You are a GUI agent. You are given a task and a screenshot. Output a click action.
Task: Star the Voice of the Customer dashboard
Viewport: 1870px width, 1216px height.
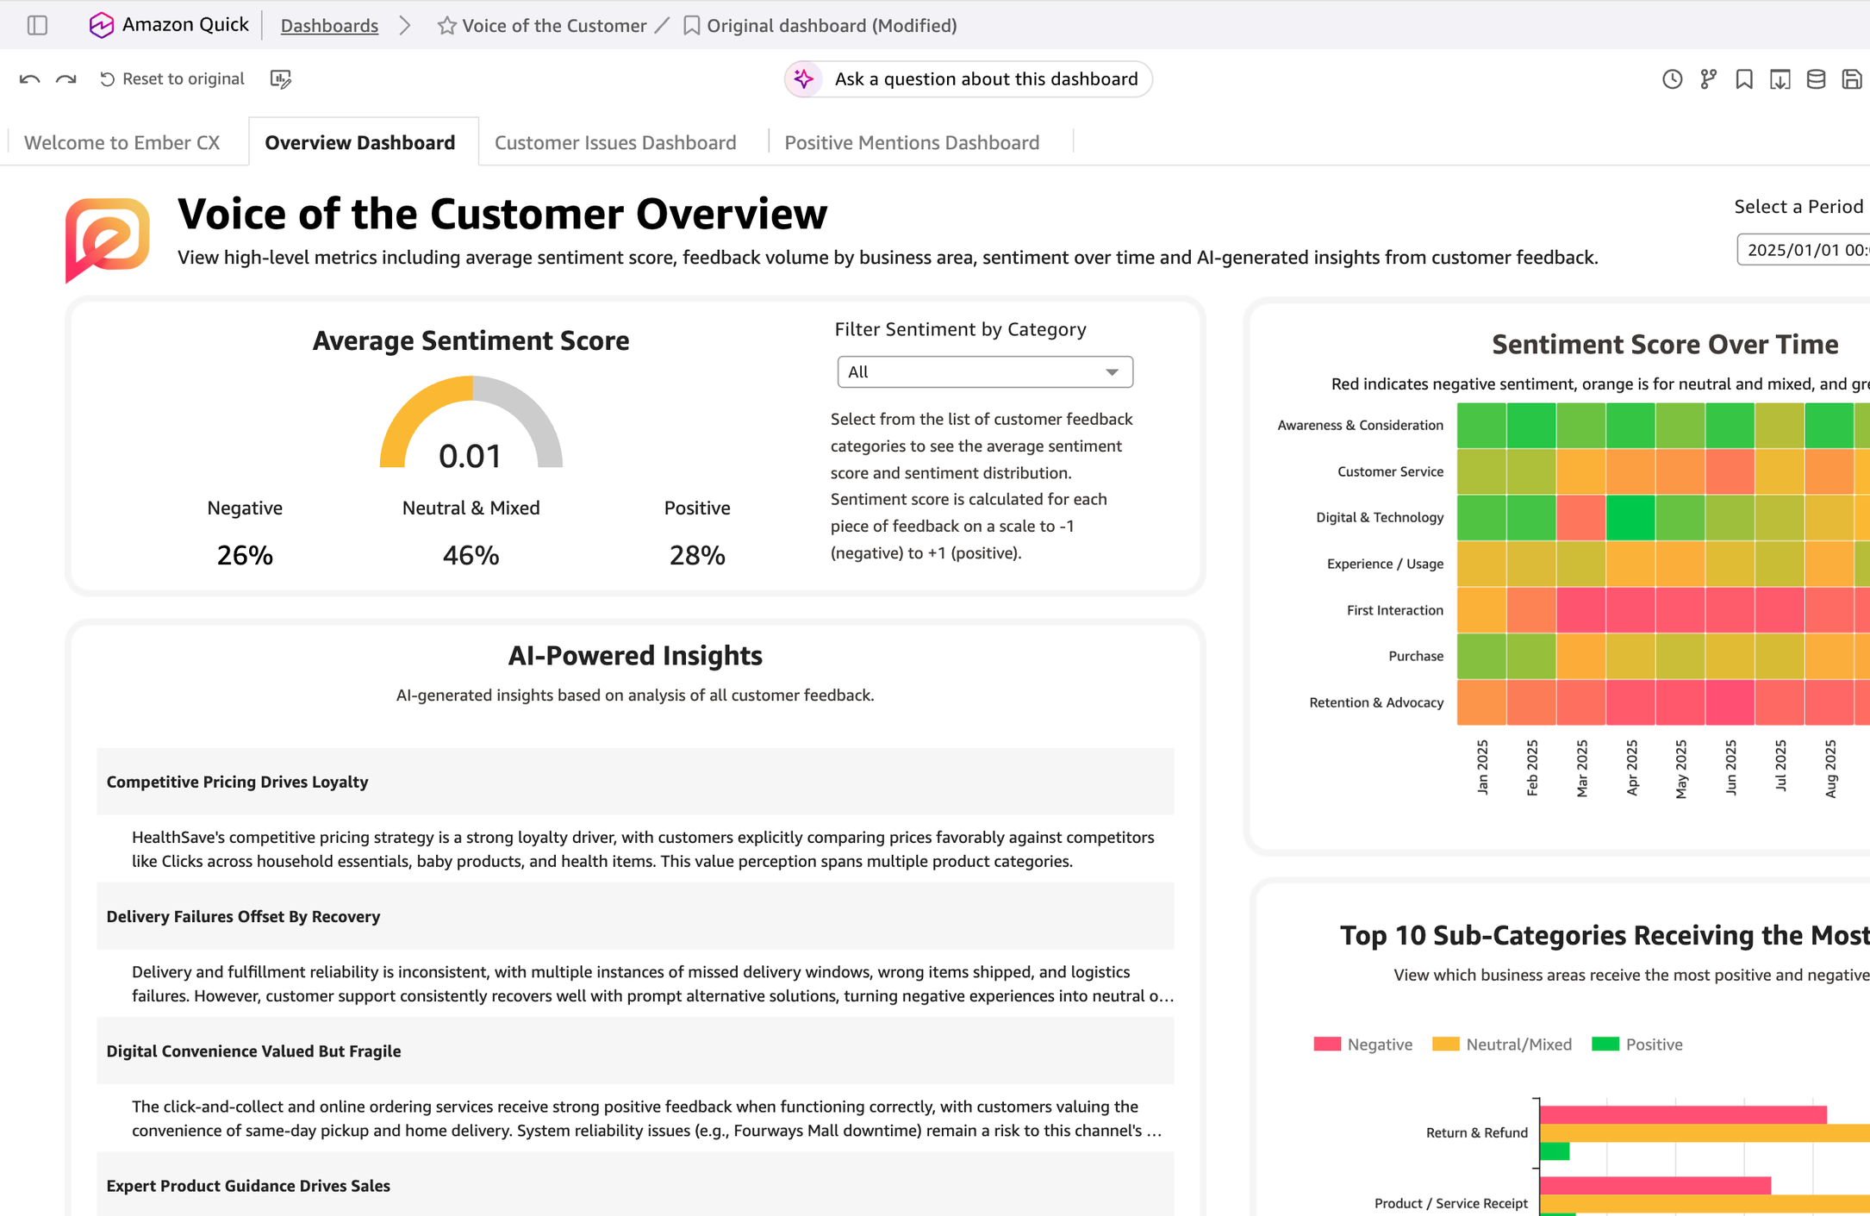coord(446,26)
